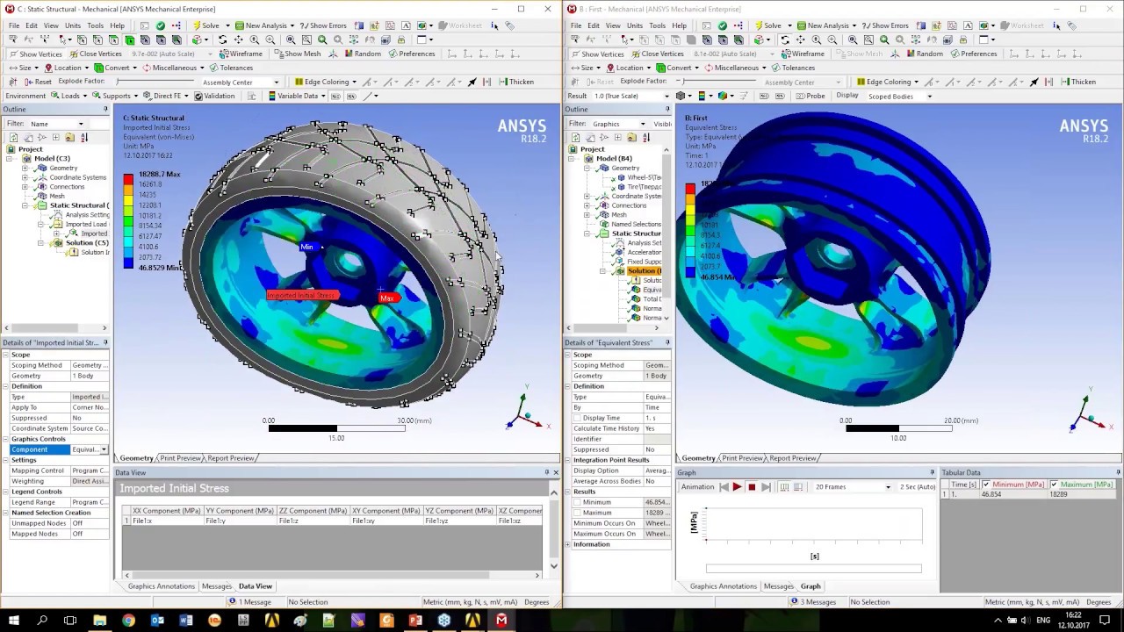Toggle Wireframe view in the left window

point(241,54)
